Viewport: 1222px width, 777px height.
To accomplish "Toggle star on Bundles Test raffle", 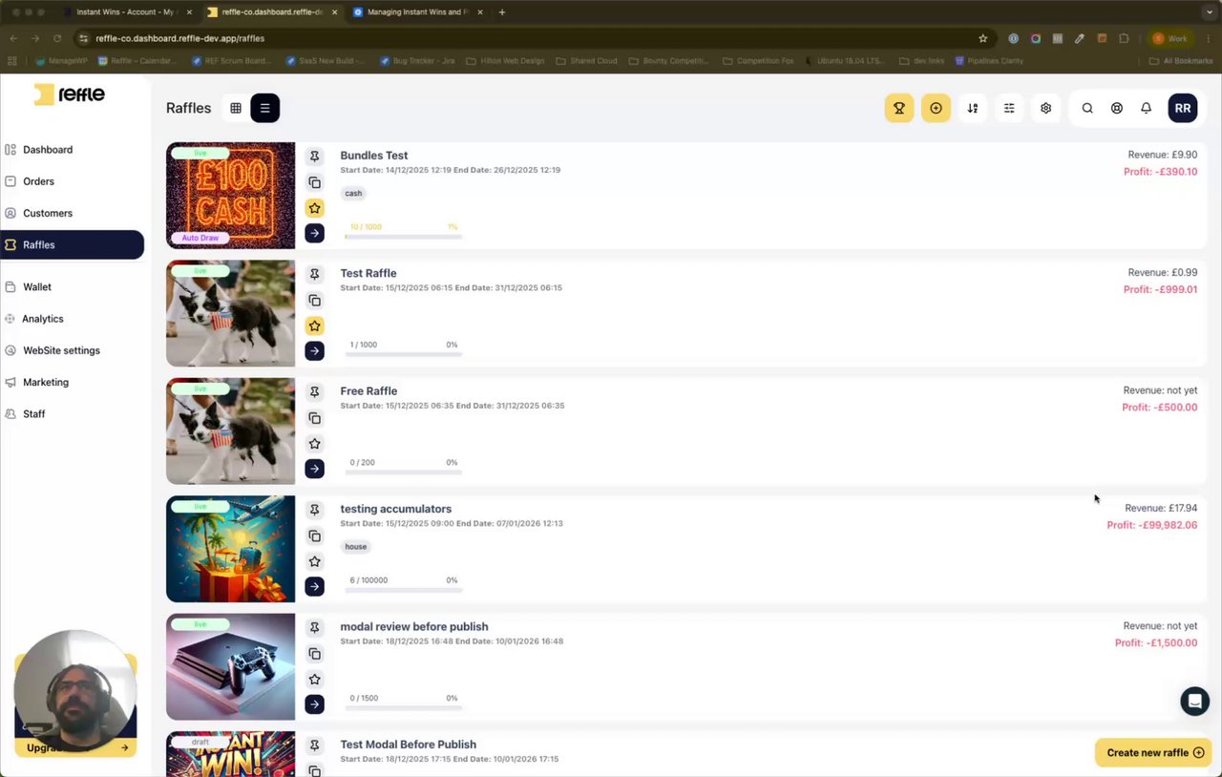I will 314,207.
